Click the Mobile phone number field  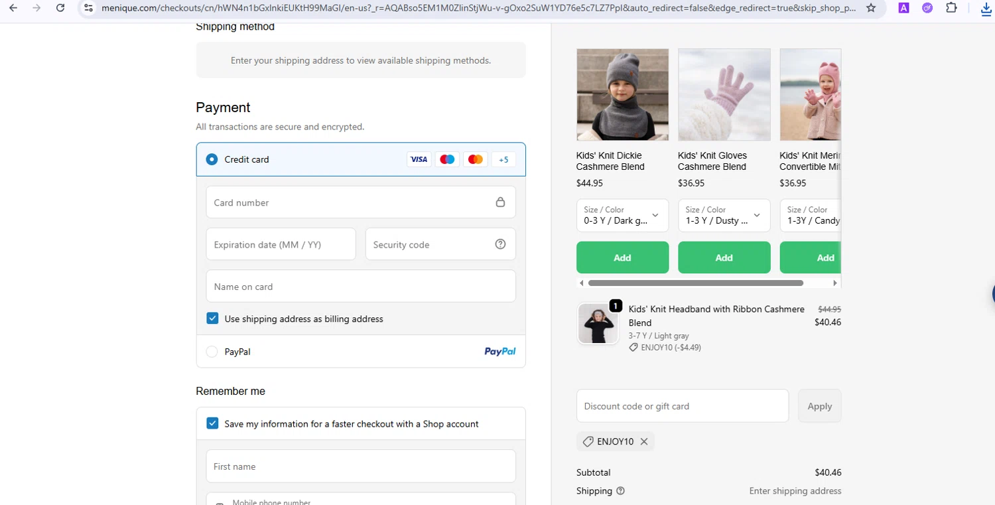[x=361, y=499]
